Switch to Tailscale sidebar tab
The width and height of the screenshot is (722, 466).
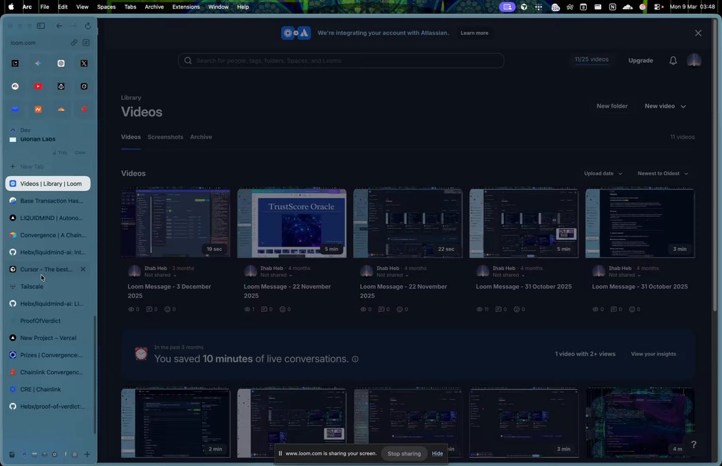coord(48,287)
